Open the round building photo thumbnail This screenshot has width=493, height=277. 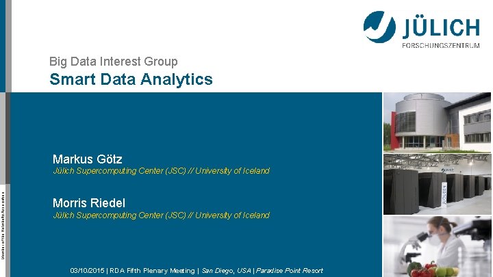point(438,122)
